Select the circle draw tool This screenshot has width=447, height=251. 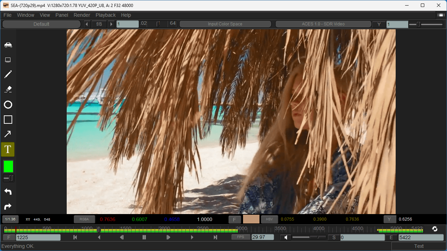click(8, 105)
